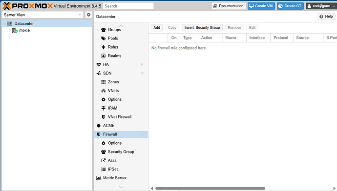This screenshot has width=337, height=191.
Task: Open the root@pam user menu
Action: [321, 6]
